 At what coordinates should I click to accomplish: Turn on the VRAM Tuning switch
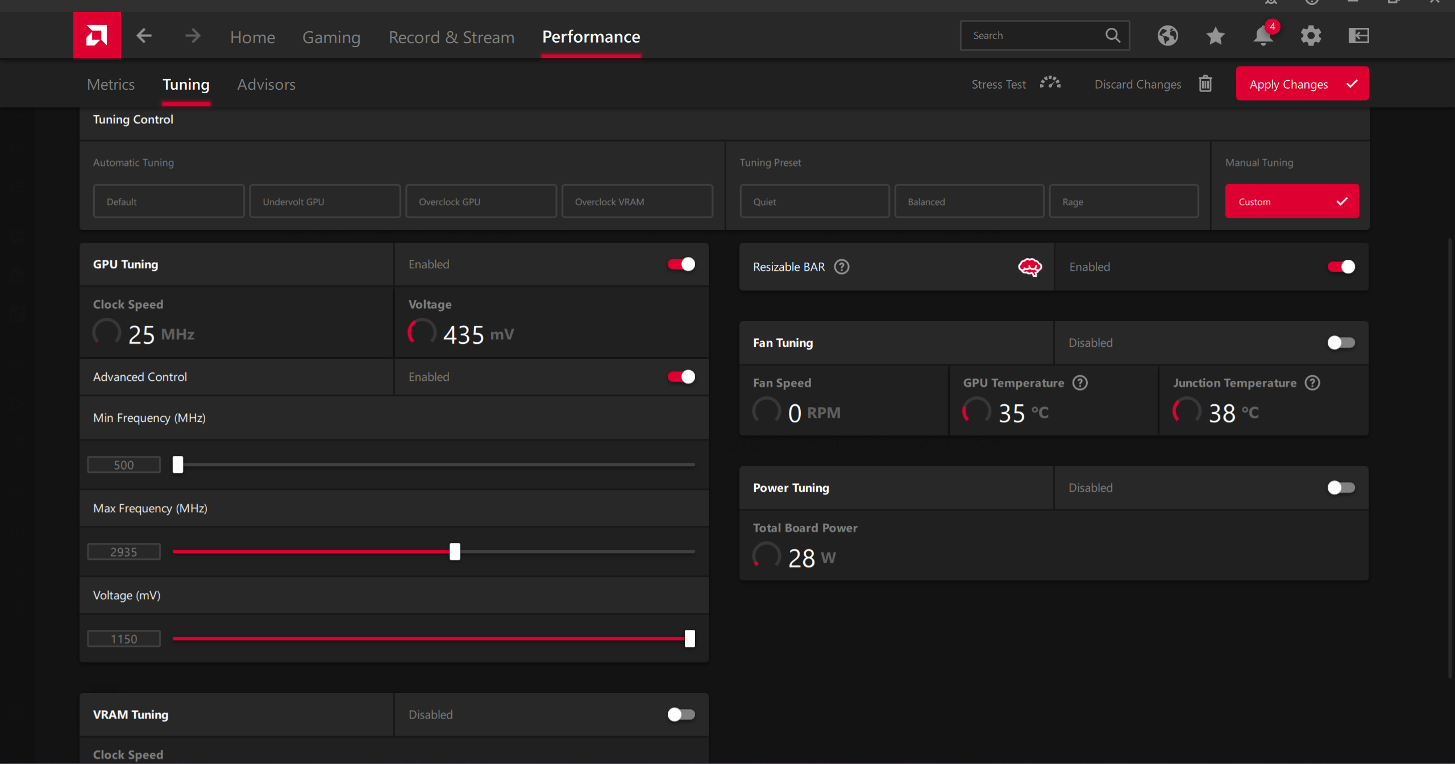681,715
